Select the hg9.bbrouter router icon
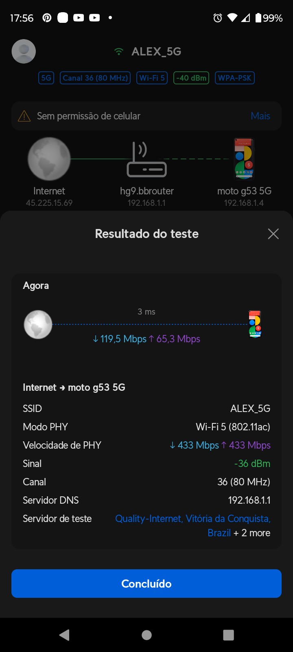Viewport: 293px width, 652px height. coord(146,160)
